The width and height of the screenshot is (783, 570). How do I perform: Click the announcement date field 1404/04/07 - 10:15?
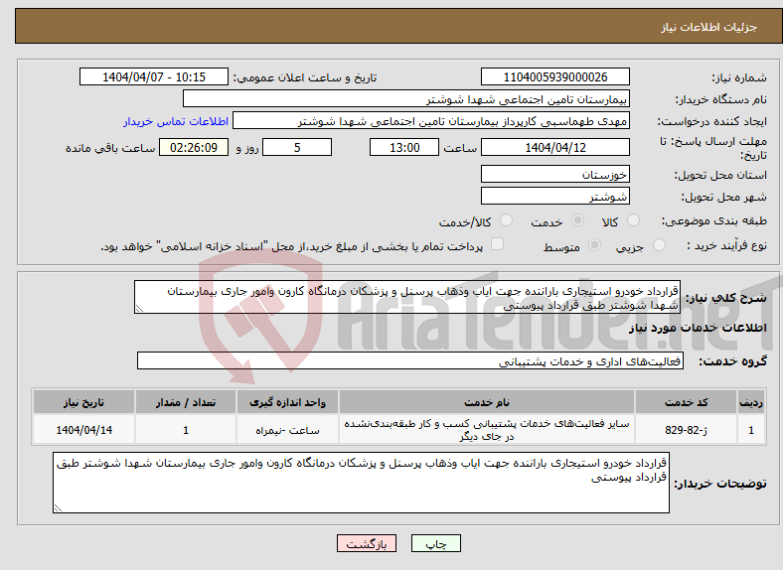[154, 76]
